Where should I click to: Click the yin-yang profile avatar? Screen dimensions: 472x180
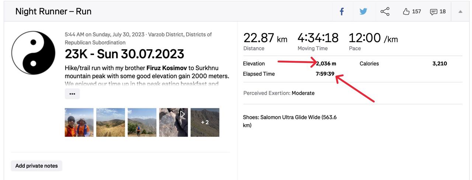point(33,53)
